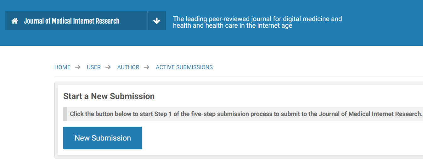
Task: Click the empty blue header area right of the tagline
Action: pos(384,22)
